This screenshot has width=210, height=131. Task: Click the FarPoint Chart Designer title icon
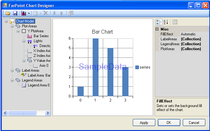coord(5,6)
